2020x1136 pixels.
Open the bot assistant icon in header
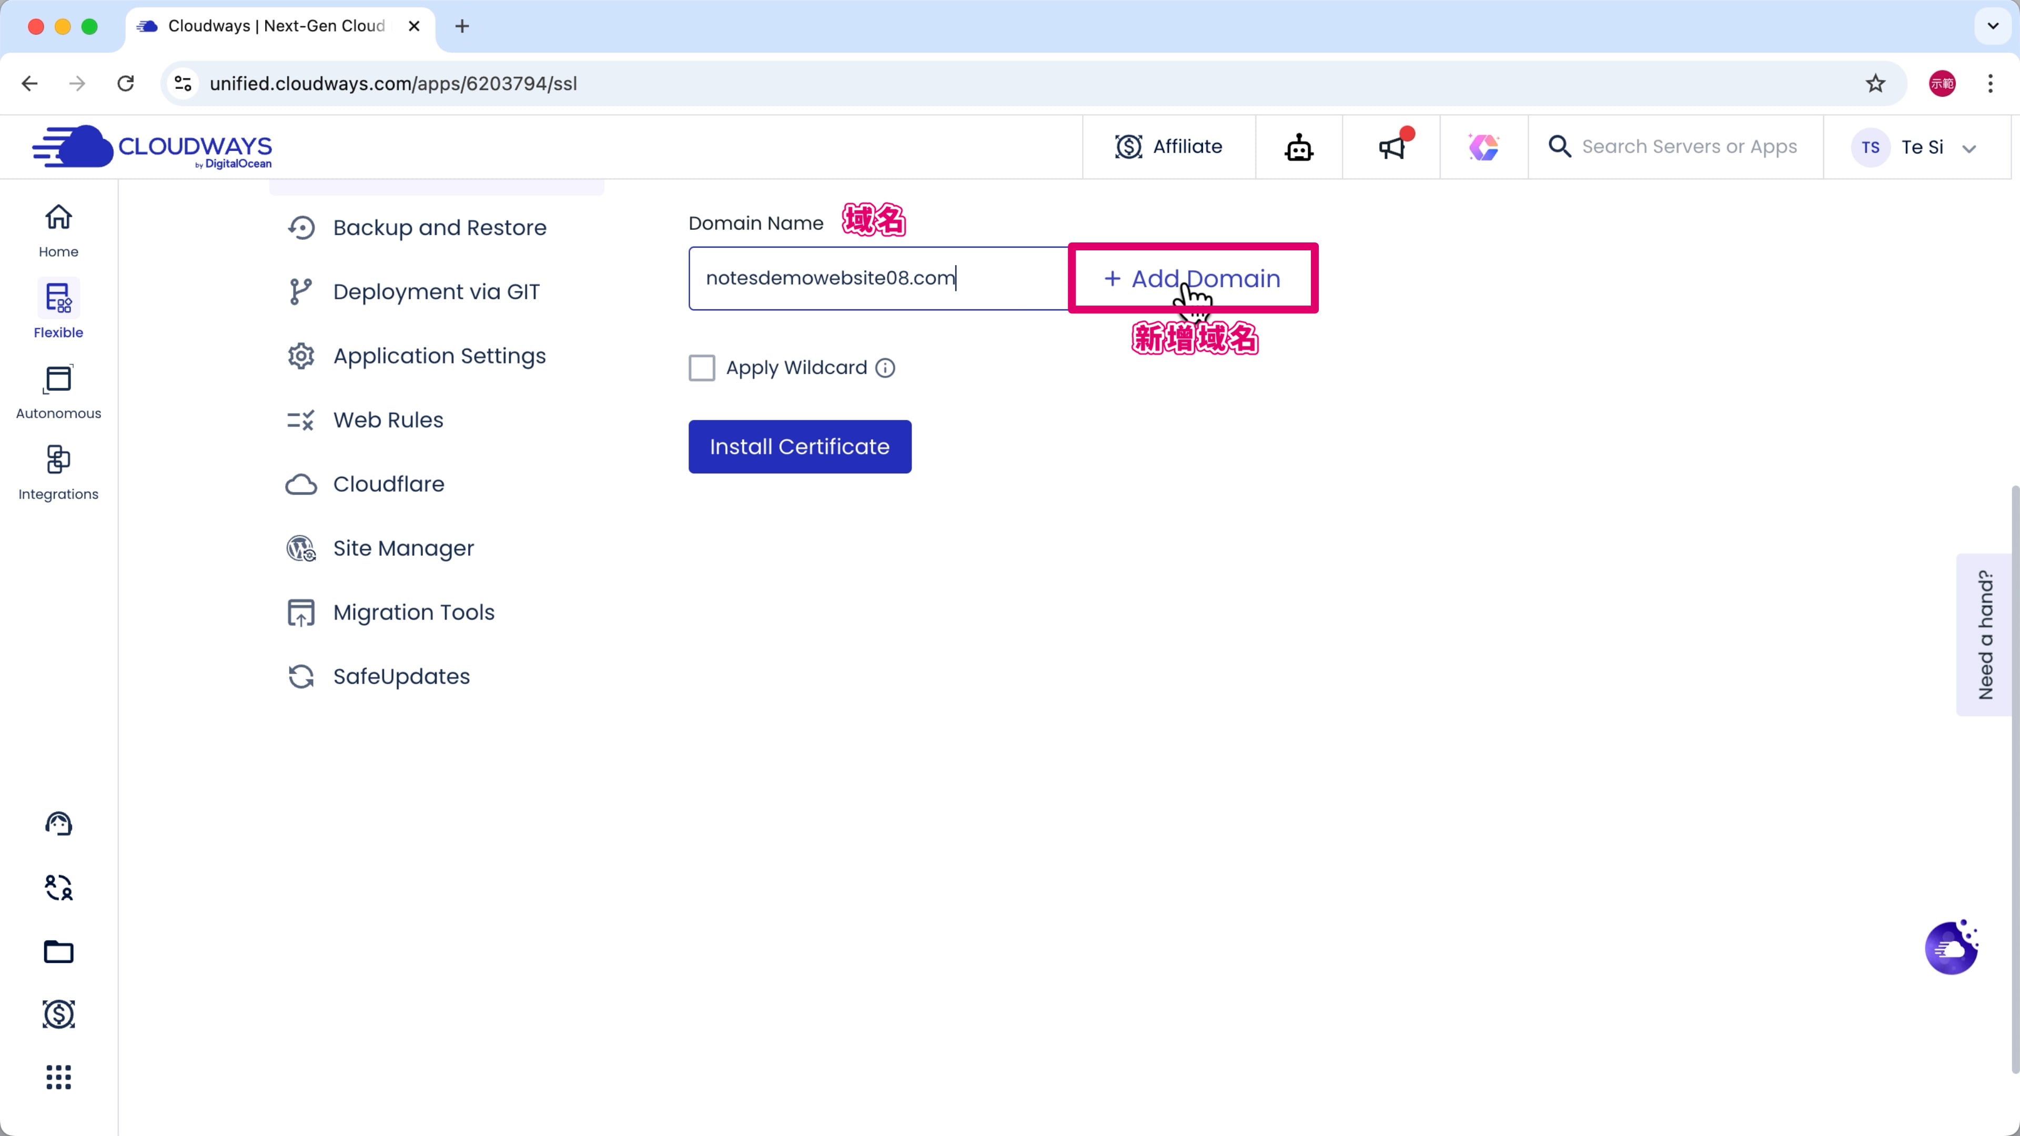tap(1299, 147)
